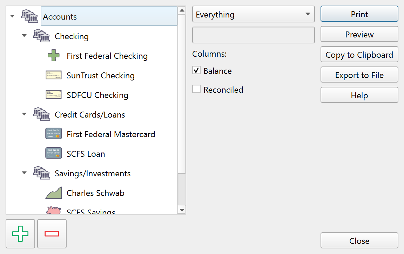
Task: Close the dialog with the Close button
Action: tap(359, 241)
